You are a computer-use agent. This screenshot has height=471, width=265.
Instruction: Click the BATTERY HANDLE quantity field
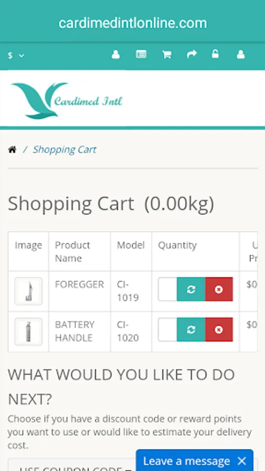(168, 330)
